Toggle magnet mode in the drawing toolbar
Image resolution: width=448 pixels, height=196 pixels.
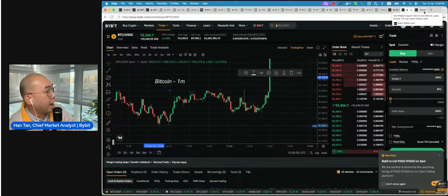108,140
